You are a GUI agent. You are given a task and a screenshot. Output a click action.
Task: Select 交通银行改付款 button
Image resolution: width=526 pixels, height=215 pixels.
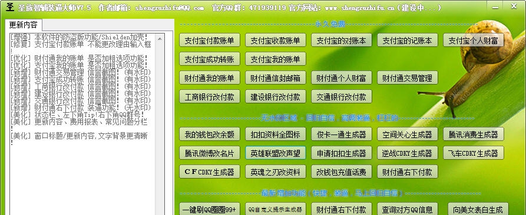point(342,97)
